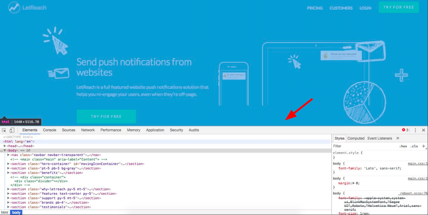Show more Styles pane tabs chevron
The height and width of the screenshot is (215, 428).
click(x=398, y=138)
